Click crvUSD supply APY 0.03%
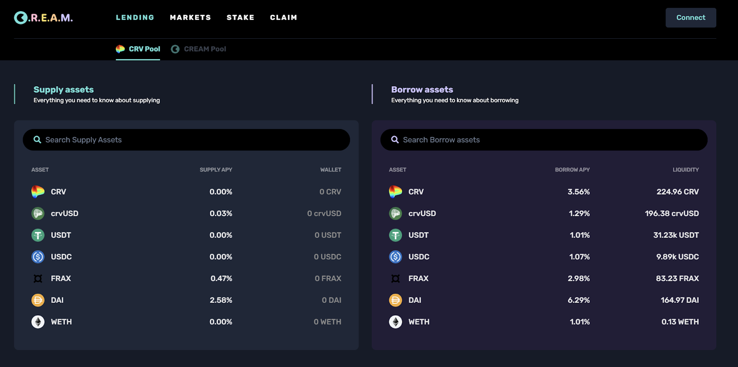This screenshot has height=367, width=738. 221,213
